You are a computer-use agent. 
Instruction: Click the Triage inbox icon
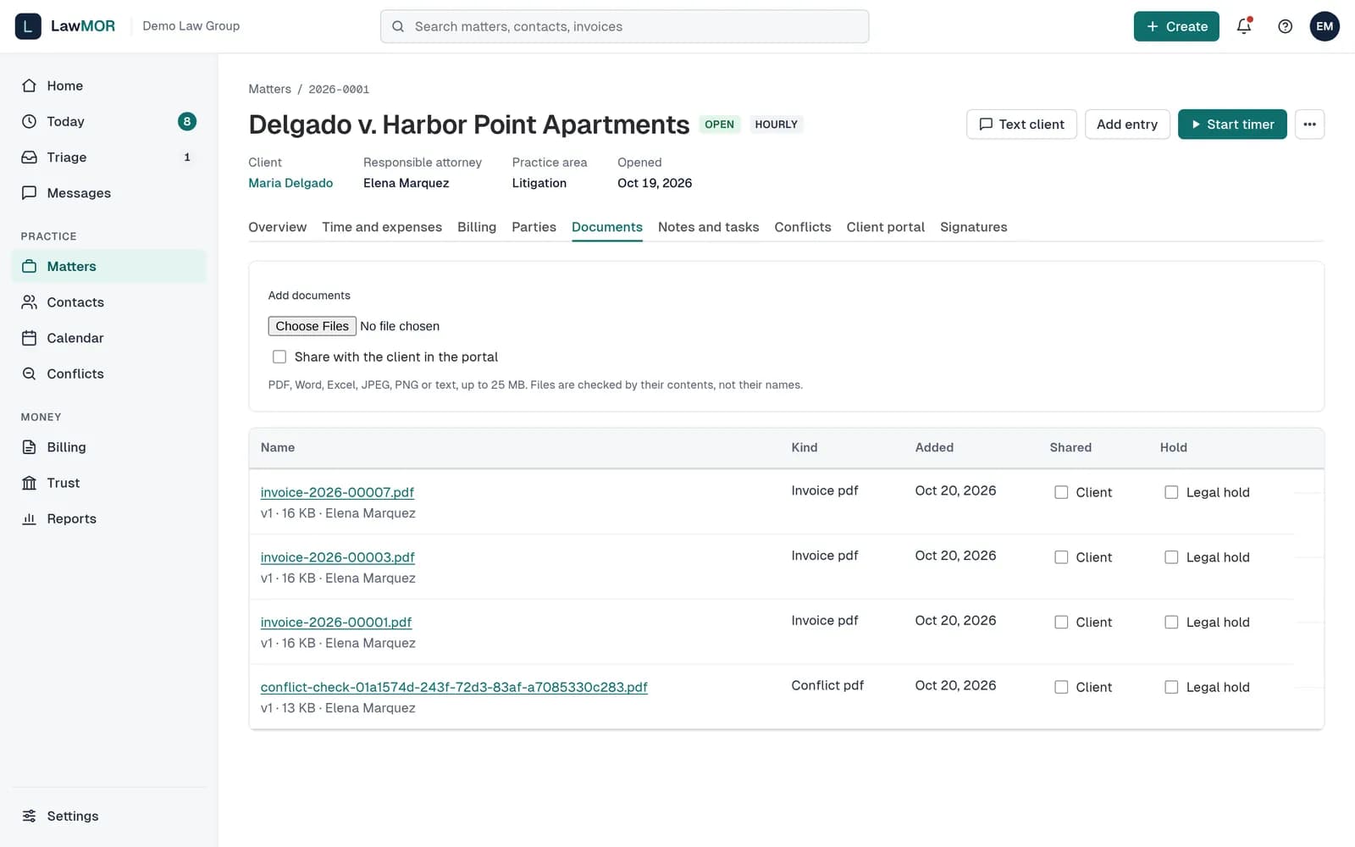point(30,158)
